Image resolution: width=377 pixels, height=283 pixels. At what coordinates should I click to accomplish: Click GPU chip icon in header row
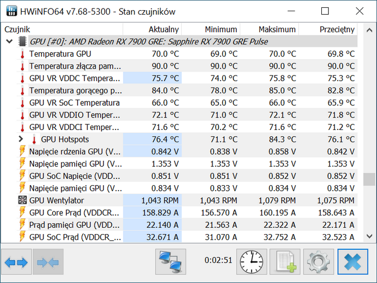[23, 42]
